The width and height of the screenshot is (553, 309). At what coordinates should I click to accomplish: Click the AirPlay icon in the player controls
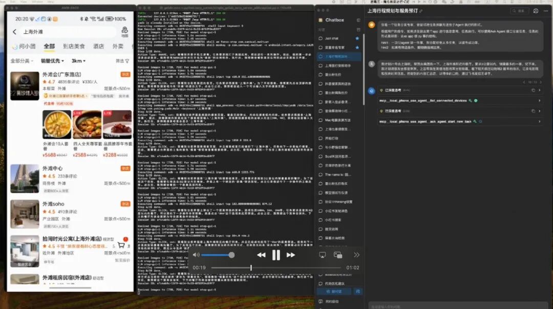tap(323, 255)
